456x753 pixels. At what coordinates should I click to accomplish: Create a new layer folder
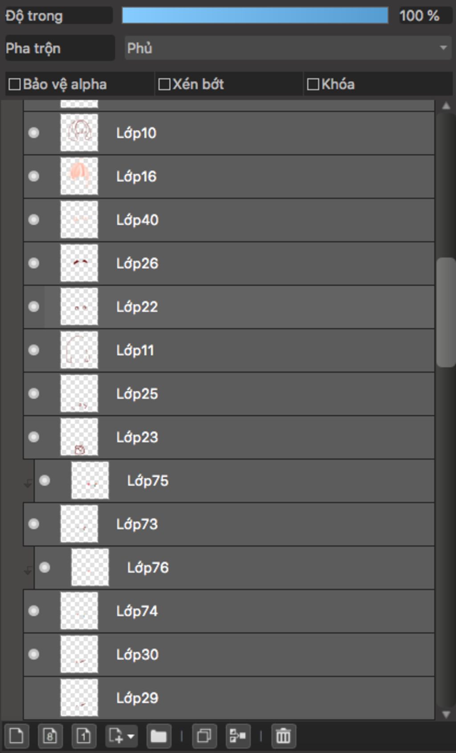(x=158, y=736)
